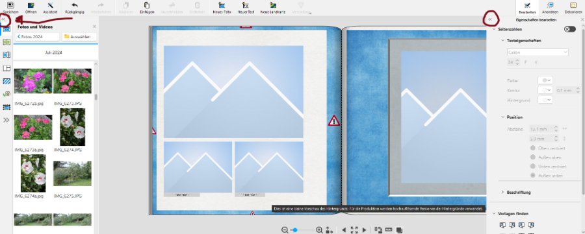Switch to the Dekorieren tab

click(x=573, y=7)
